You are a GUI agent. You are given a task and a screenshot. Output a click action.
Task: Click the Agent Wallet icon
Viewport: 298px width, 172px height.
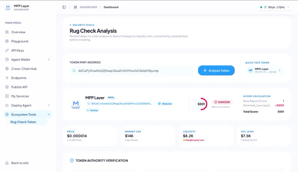[x=7, y=60]
